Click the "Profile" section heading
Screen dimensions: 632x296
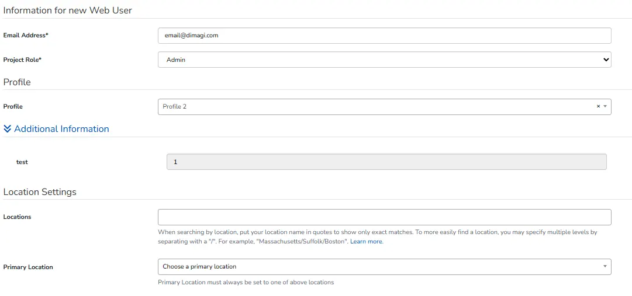coord(17,82)
